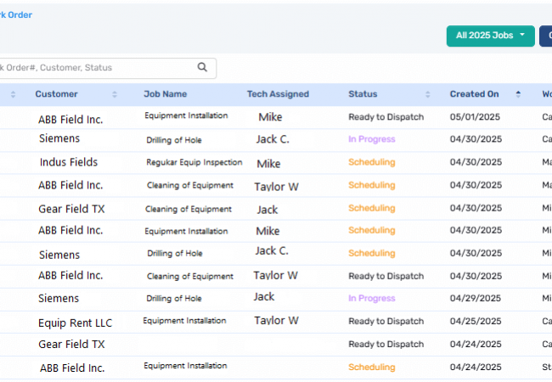
Task: Click Ready to Dispatch in Equip Rent row
Action: pyautogui.click(x=386, y=321)
